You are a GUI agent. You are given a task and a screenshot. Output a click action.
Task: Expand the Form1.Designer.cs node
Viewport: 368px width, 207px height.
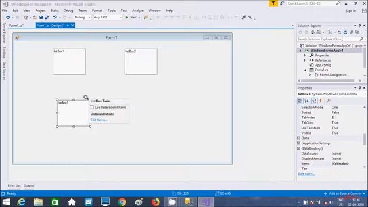pos(310,75)
